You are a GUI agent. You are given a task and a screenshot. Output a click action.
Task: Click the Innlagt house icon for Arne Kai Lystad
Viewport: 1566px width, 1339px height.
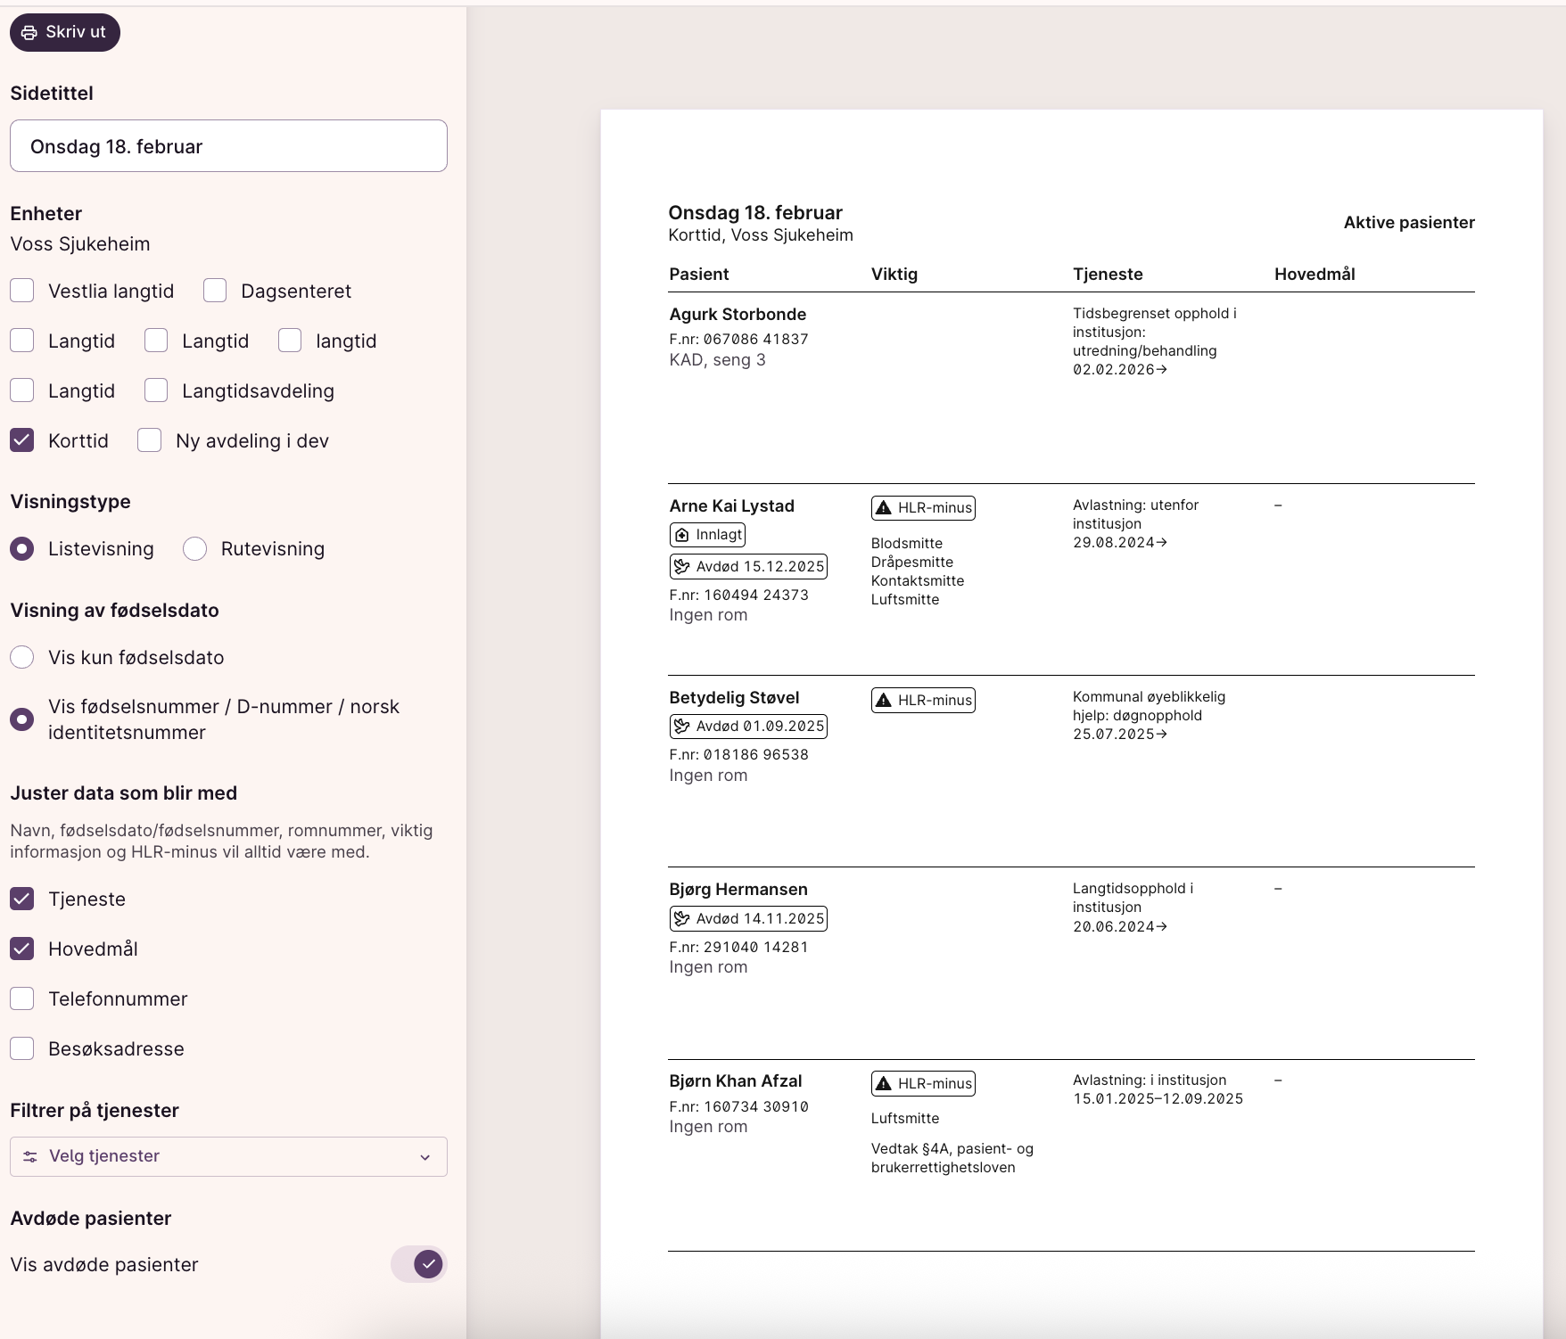[x=682, y=535]
